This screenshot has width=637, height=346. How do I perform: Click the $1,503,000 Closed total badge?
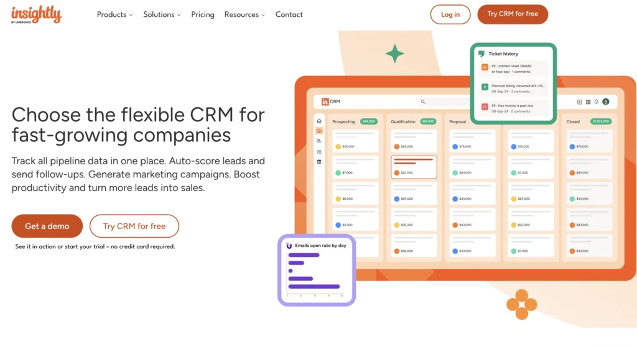click(x=601, y=121)
